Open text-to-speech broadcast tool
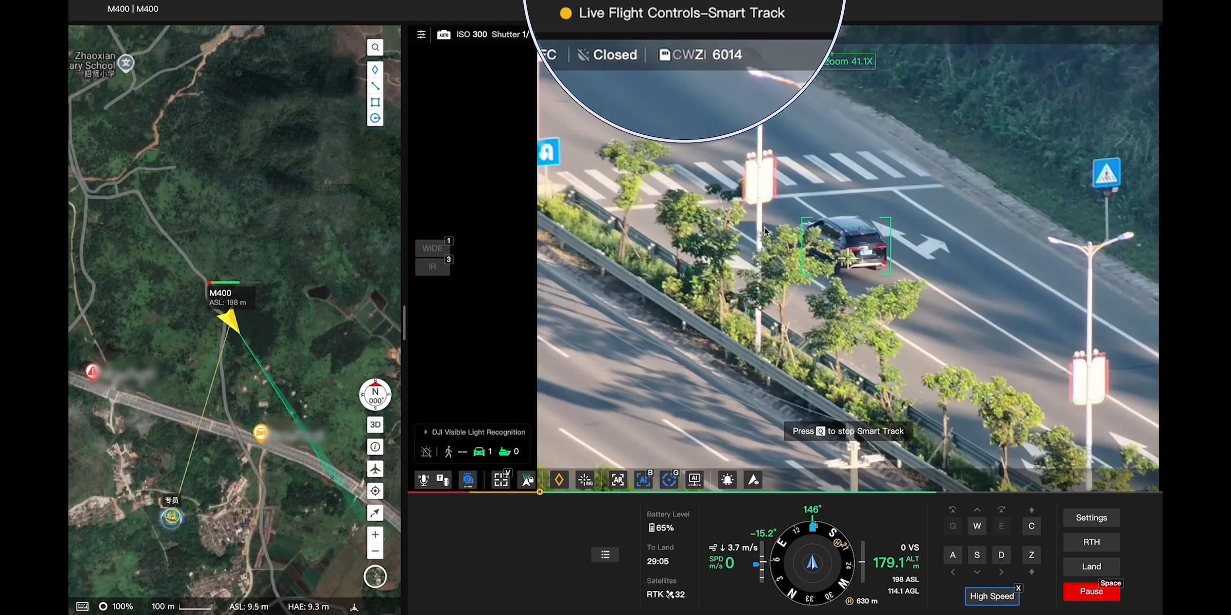Viewport: 1231px width, 615px height. click(443, 480)
